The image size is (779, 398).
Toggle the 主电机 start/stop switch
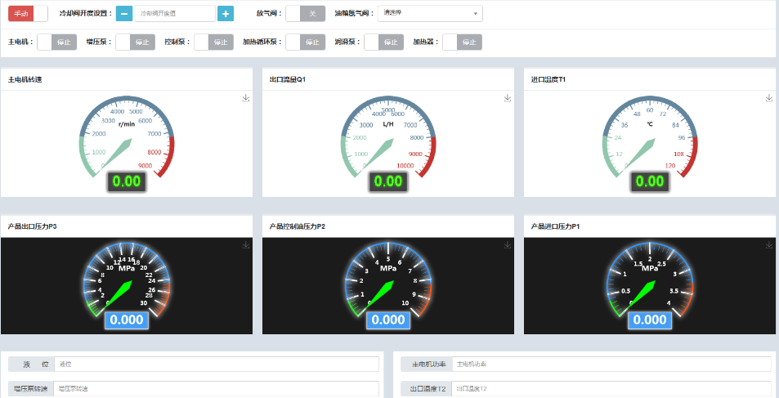tap(57, 42)
